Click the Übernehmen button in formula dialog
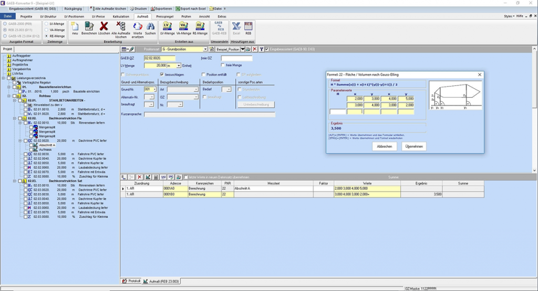Viewport: 538px width, 291px height. pos(414,146)
